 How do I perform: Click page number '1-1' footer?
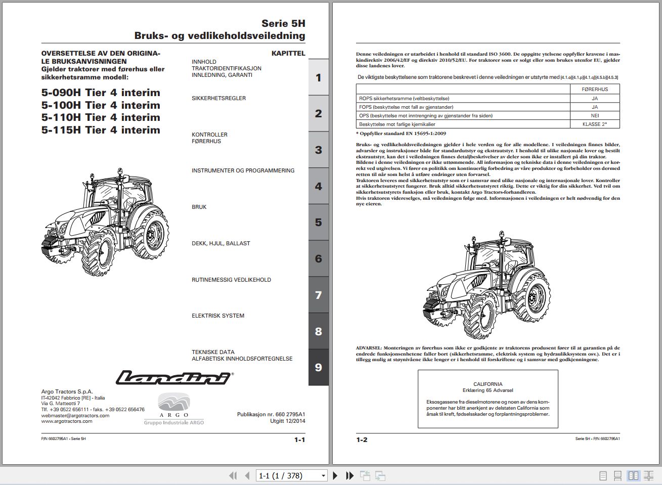coord(299,439)
